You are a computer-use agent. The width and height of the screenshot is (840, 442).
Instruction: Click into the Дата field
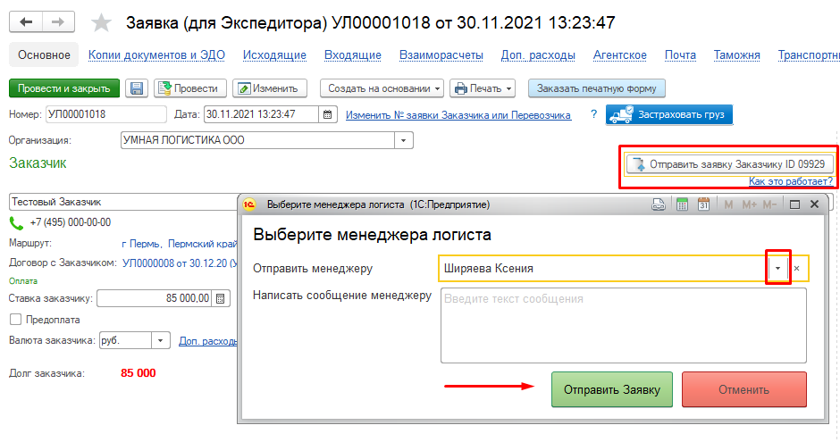(262, 114)
